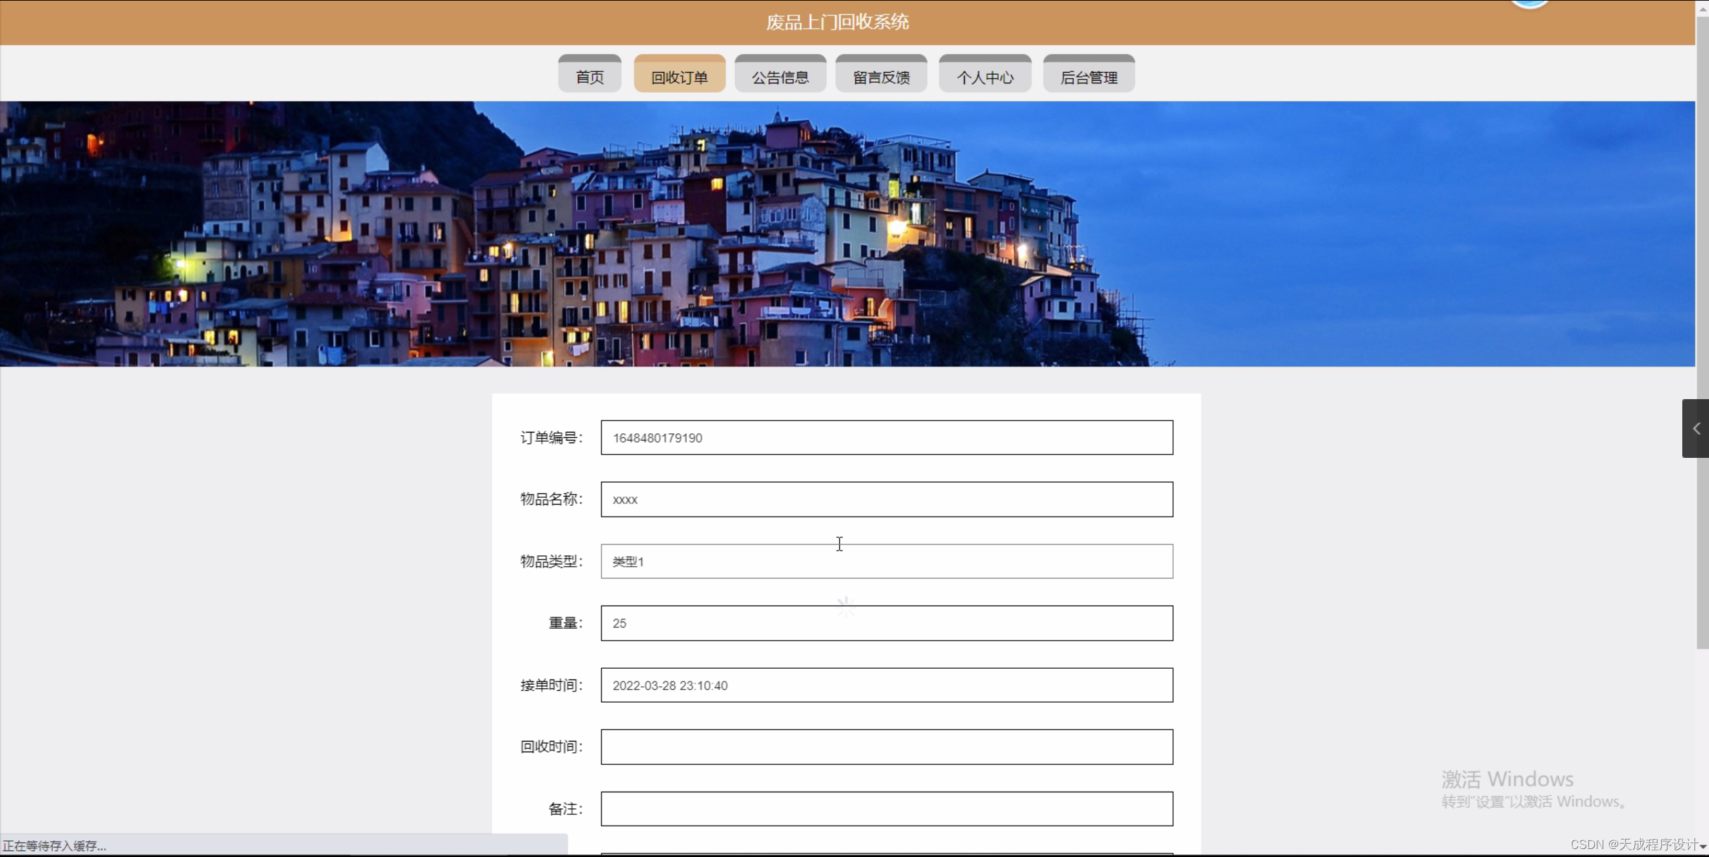Image resolution: width=1709 pixels, height=857 pixels.
Task: Click the 物品类型 field showing 类型1
Action: click(x=886, y=561)
